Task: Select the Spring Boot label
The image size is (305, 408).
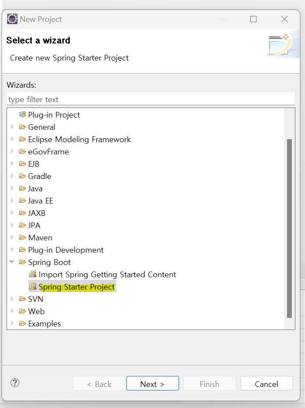Action: 50,262
